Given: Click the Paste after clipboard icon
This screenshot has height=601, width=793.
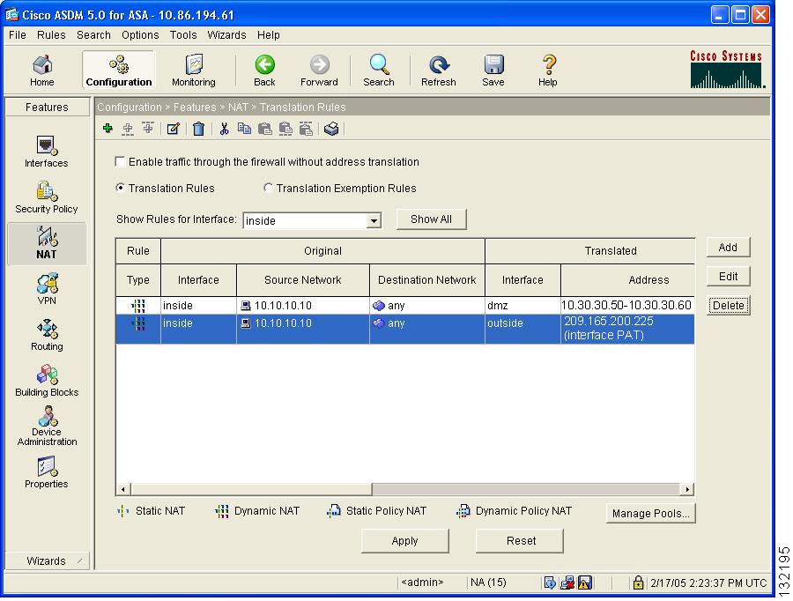Looking at the screenshot, I should 306,129.
